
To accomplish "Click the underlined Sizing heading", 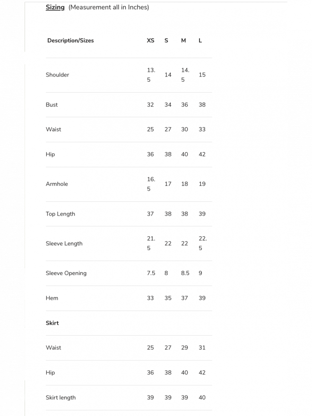I will pyautogui.click(x=55, y=7).
